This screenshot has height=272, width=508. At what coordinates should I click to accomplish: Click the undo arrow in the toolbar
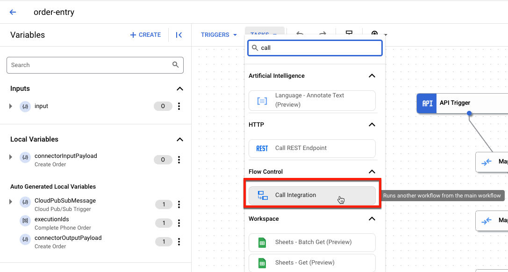(300, 34)
